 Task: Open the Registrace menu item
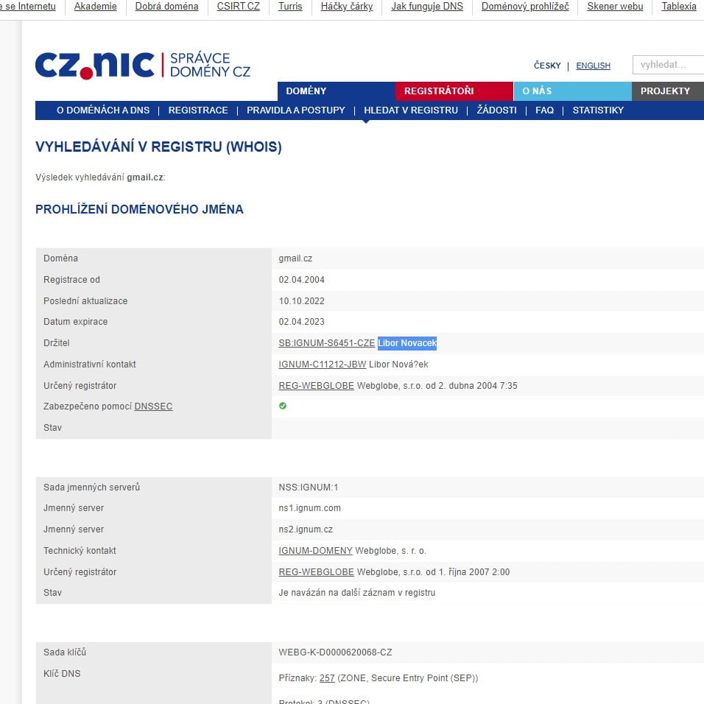[198, 110]
